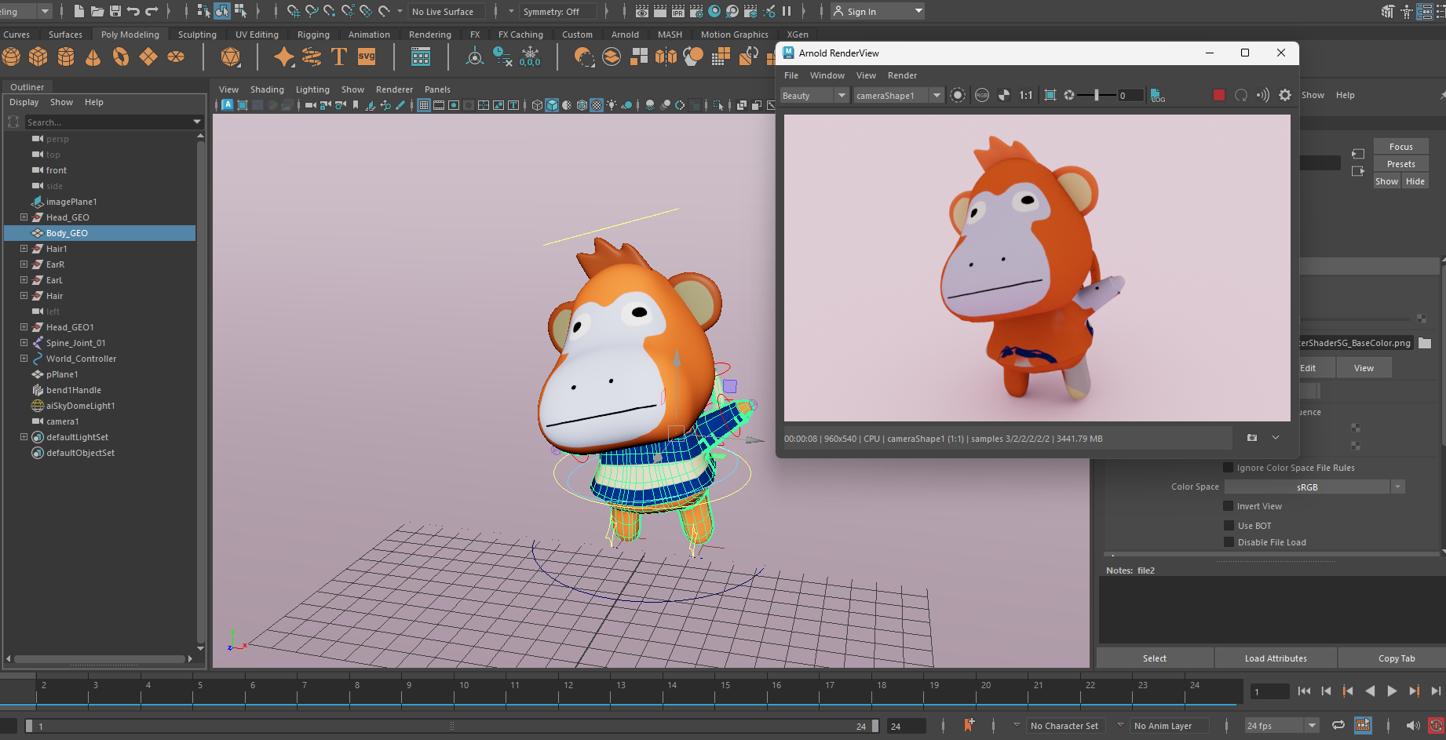Stop the render with the red square

tap(1218, 95)
